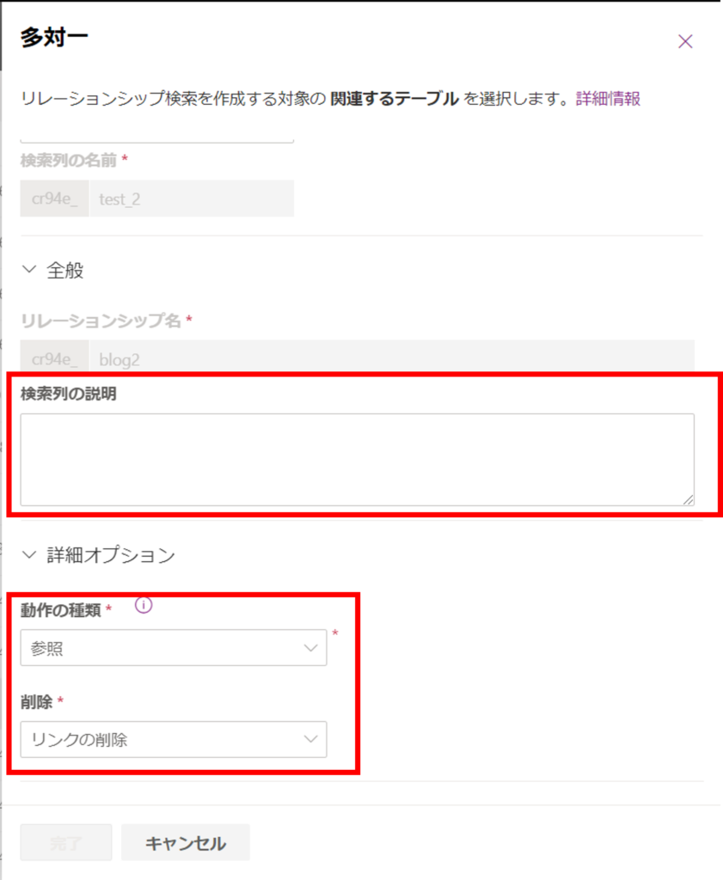Open the 動作の種類 dropdown showing 参照
Screen dimensions: 723x880
pyautogui.click(x=173, y=648)
